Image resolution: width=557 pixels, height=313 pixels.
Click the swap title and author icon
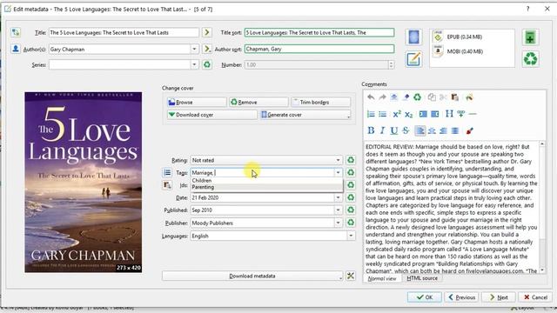point(16,32)
